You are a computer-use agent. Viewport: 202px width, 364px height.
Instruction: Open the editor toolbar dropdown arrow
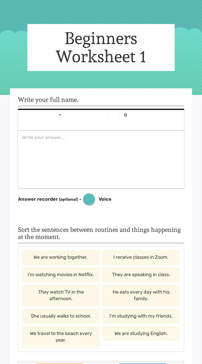[x=60, y=115]
